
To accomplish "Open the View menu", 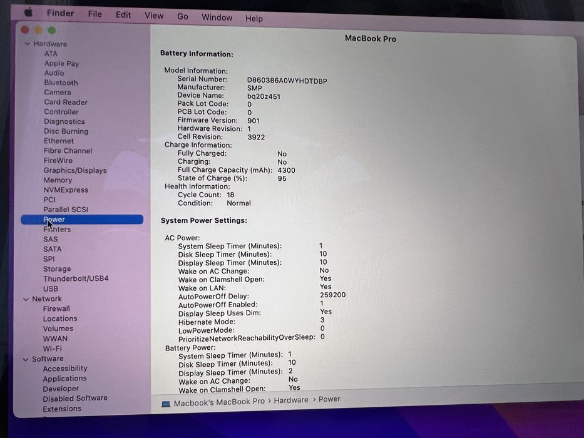I will 154,16.
